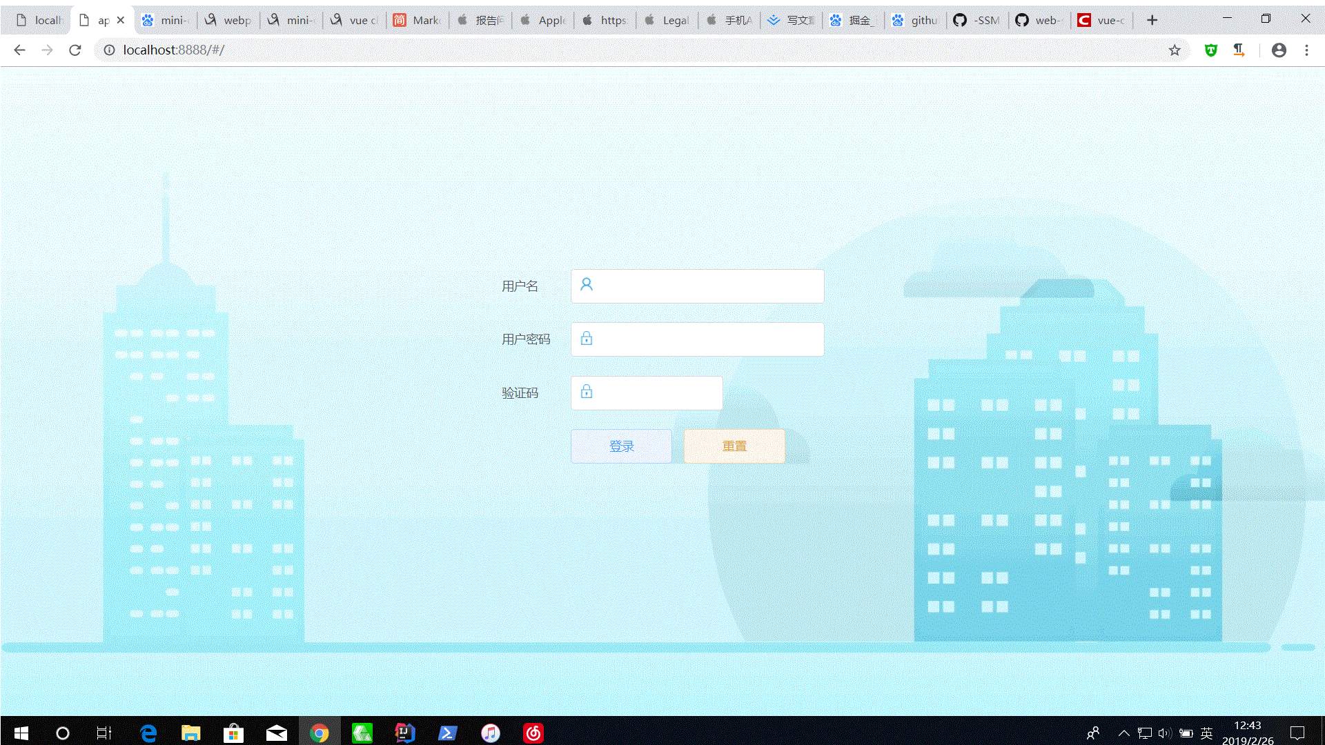Image resolution: width=1325 pixels, height=745 pixels.
Task: Reload the page with refresh icon
Action: (75, 50)
